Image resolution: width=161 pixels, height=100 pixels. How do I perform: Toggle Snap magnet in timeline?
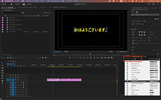11,66
